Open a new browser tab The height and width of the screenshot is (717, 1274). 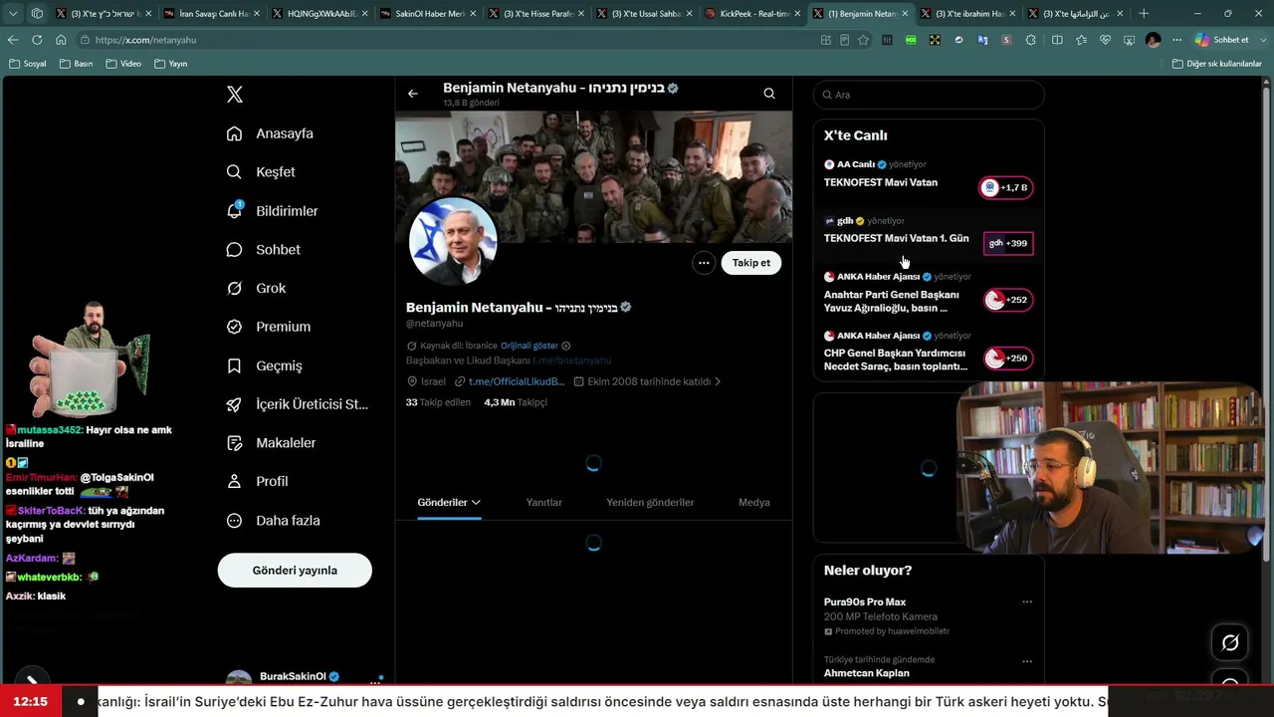(1144, 14)
